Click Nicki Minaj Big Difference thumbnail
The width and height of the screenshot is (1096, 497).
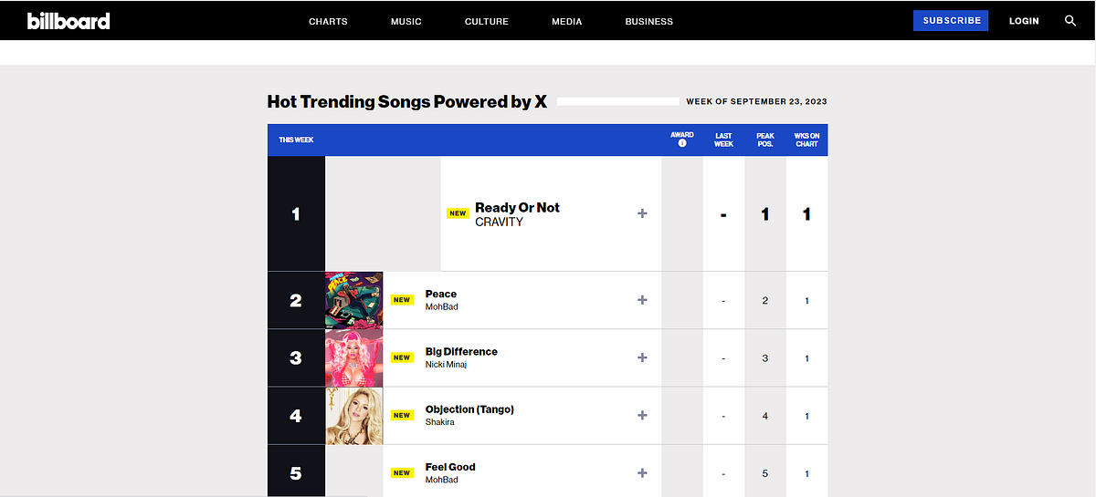click(354, 357)
